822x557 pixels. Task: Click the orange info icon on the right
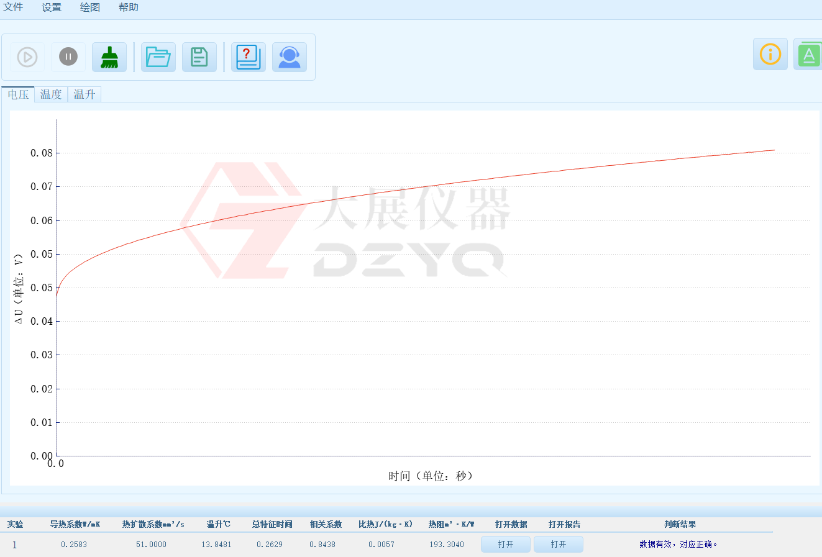tap(770, 54)
